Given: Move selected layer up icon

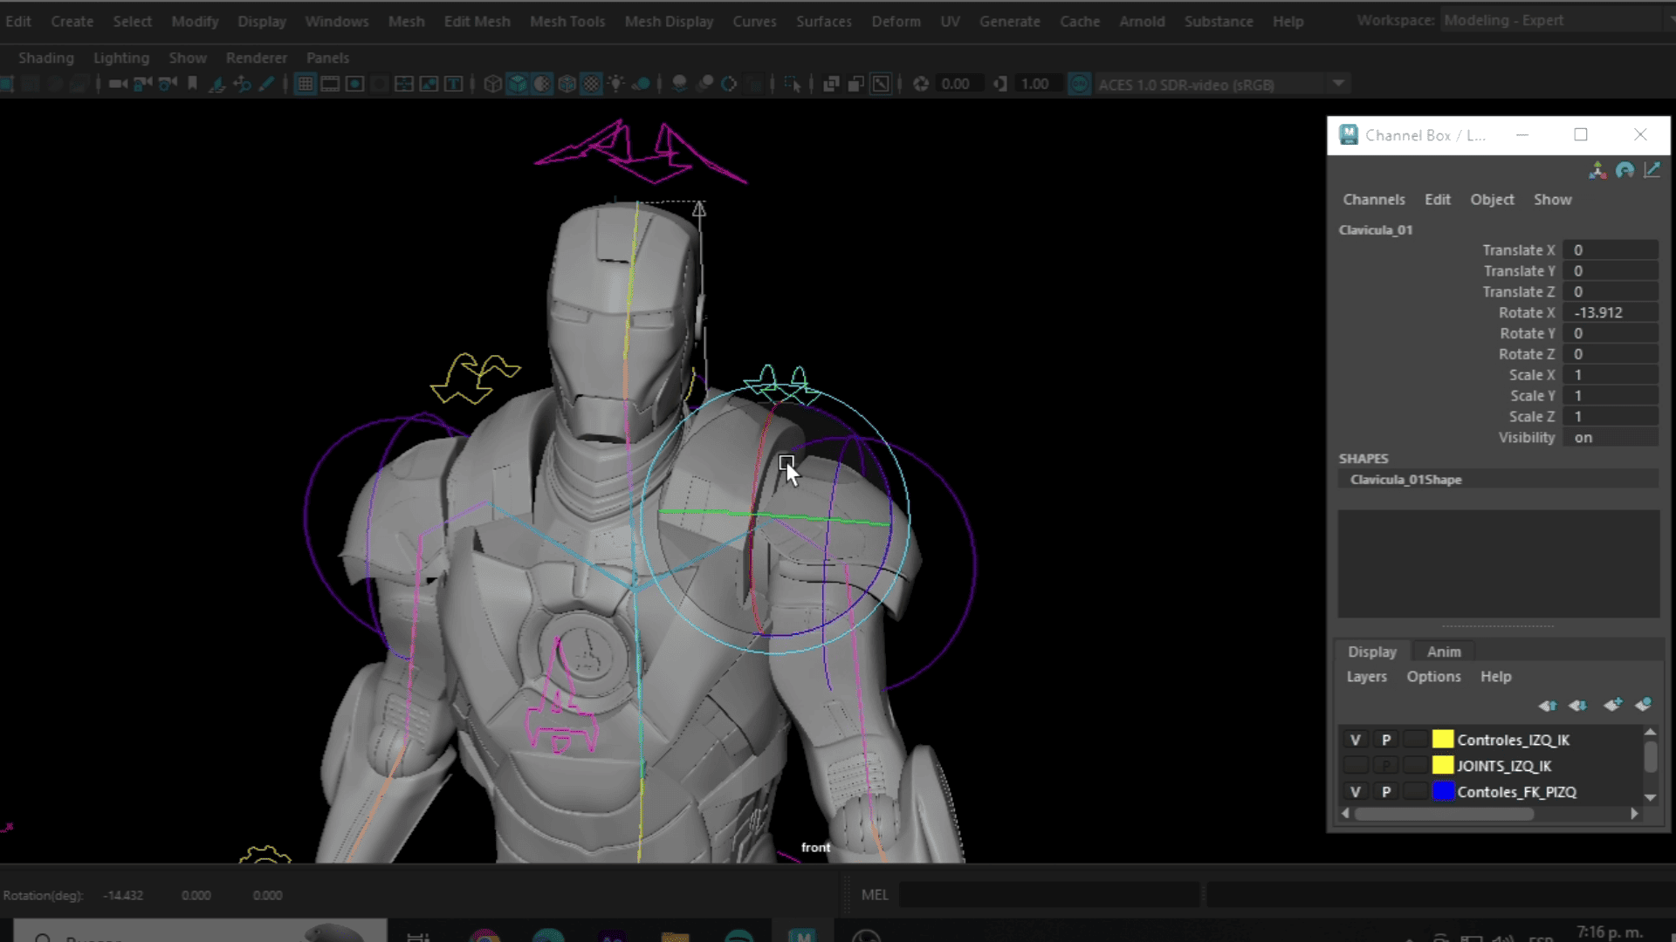Looking at the screenshot, I should [x=1548, y=705].
